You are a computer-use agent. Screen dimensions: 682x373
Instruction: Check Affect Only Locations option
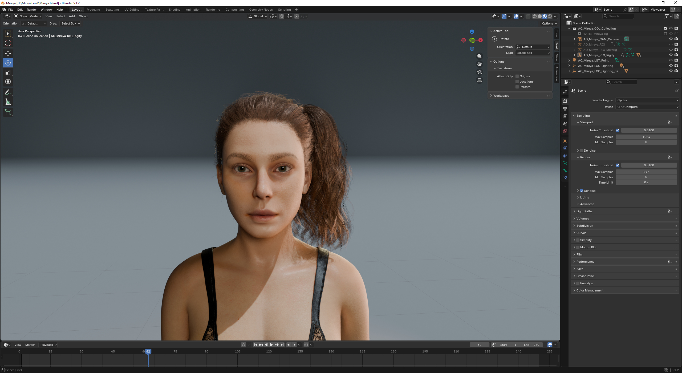pyautogui.click(x=517, y=82)
